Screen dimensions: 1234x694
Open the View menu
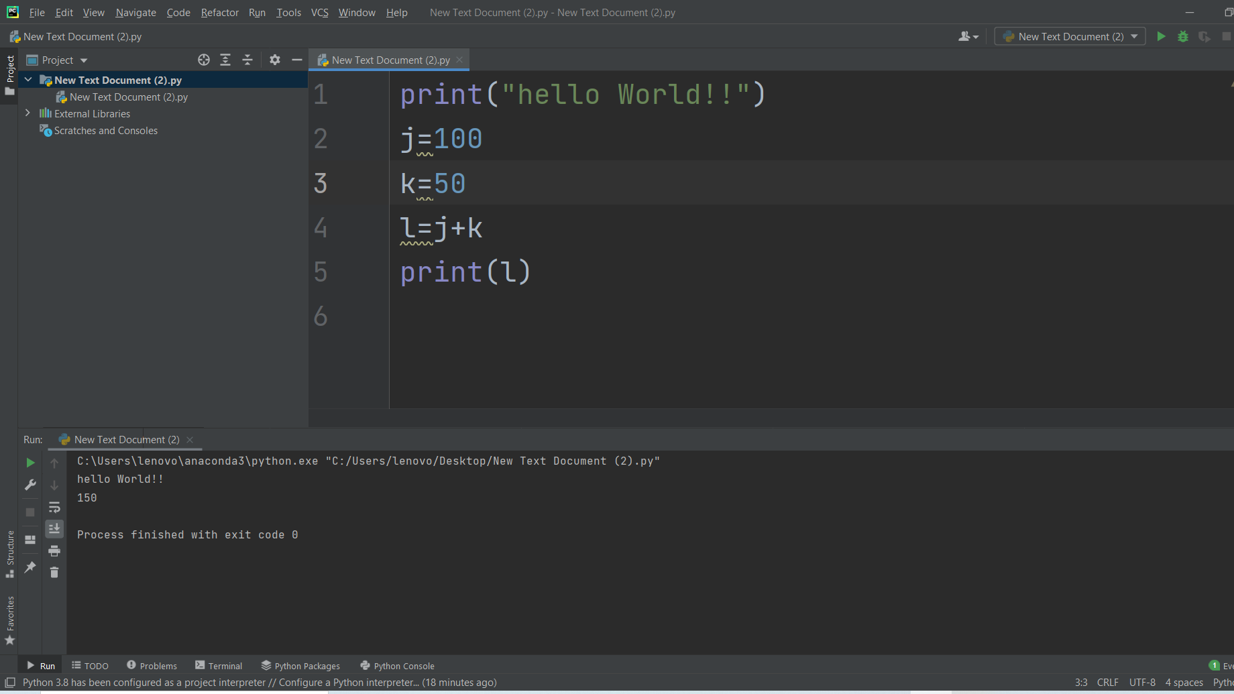(94, 13)
